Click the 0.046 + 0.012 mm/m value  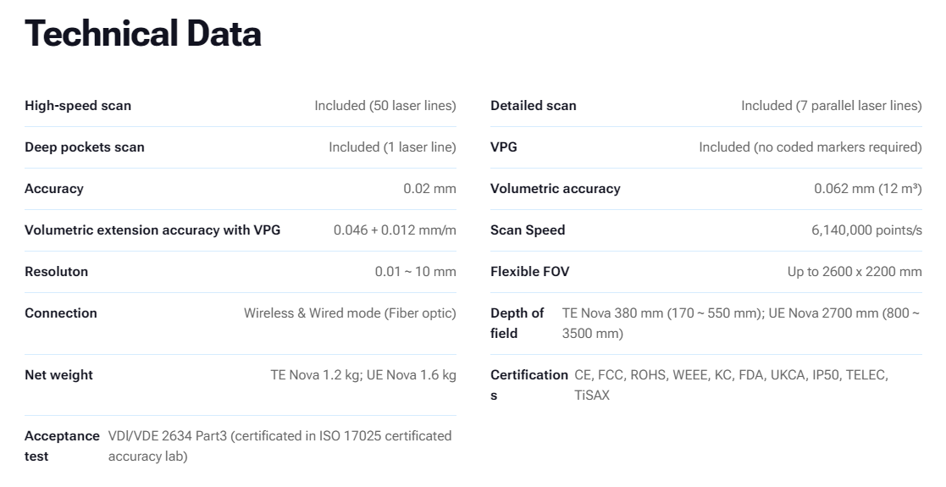coord(395,230)
